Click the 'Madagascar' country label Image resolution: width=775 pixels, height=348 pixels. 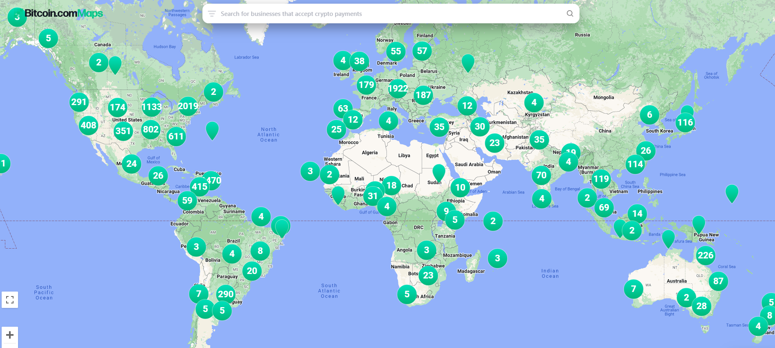[x=471, y=271]
